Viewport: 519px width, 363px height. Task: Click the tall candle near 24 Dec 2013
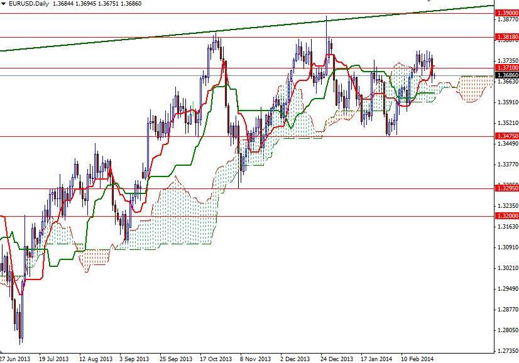coord(327,44)
